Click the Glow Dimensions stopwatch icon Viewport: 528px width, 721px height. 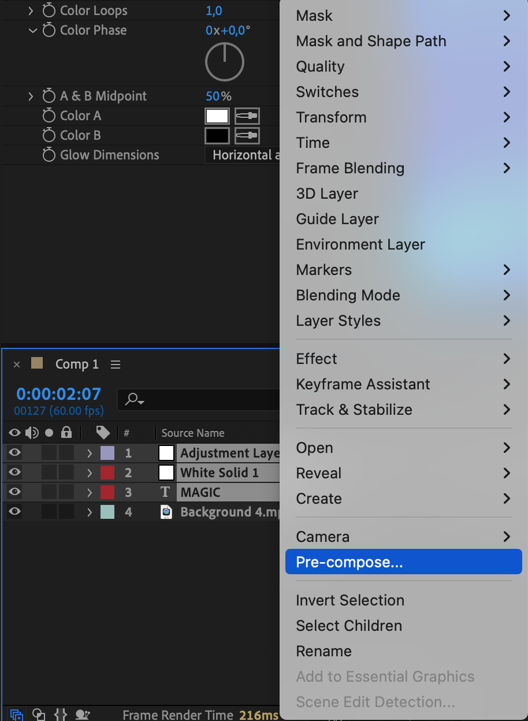pos(50,155)
